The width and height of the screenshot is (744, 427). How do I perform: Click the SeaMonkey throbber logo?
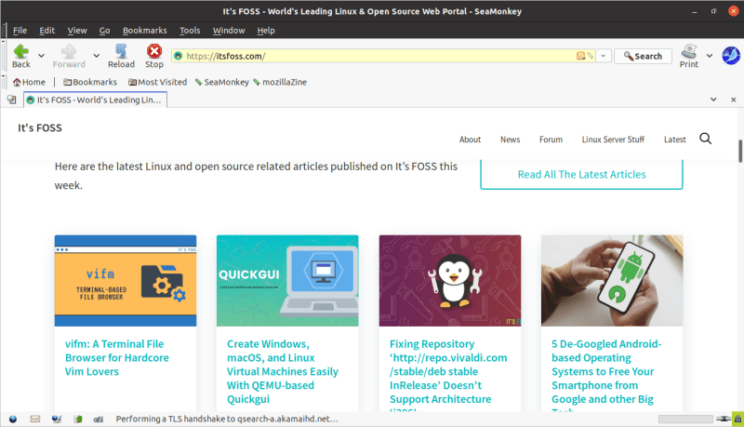731,56
